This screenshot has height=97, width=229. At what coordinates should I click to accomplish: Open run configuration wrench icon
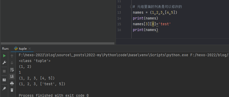point(5,63)
